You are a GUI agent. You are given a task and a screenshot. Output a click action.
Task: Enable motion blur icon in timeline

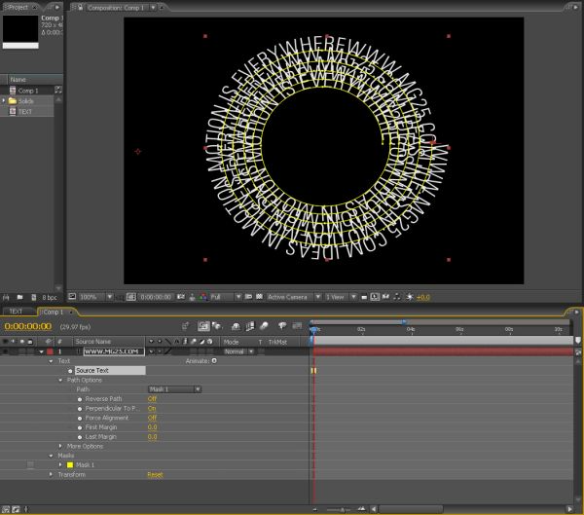pos(264,326)
